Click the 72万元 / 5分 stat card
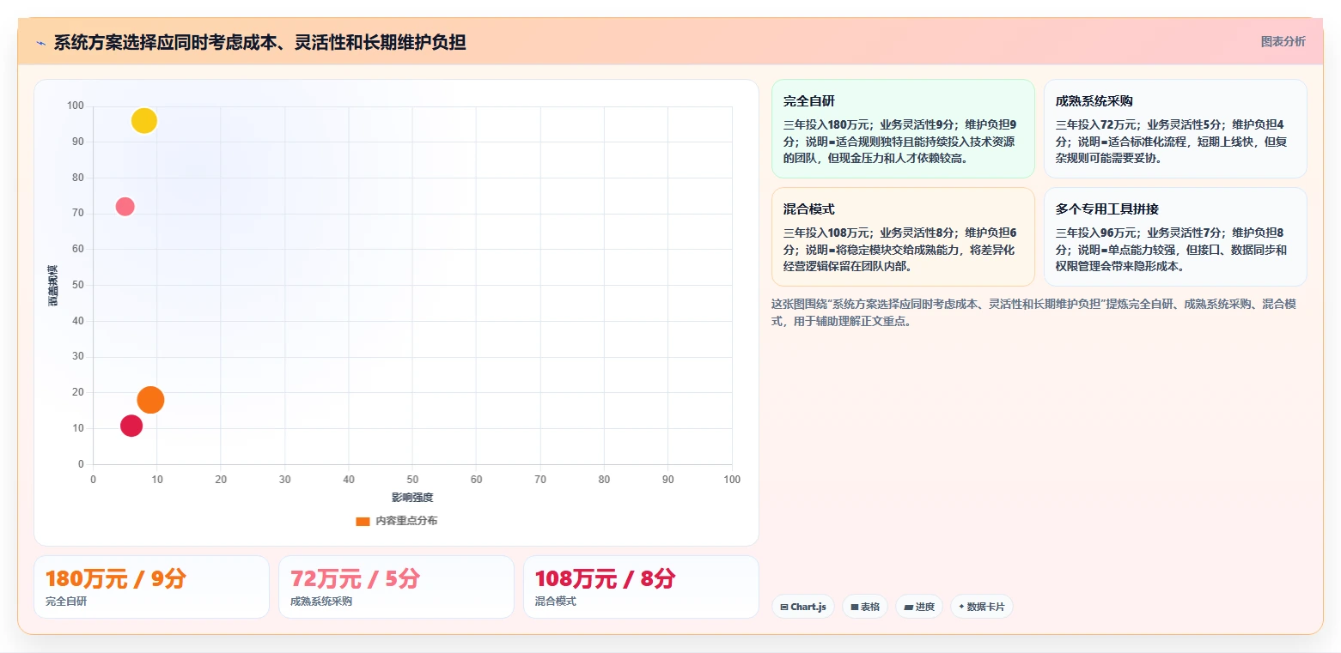 tap(396, 587)
